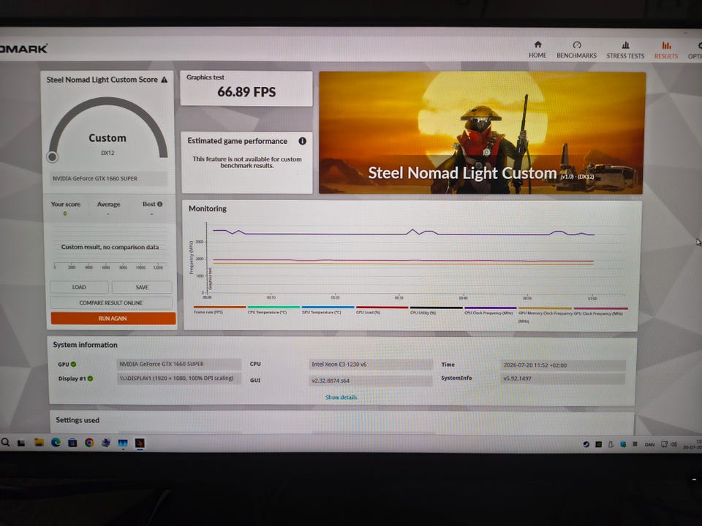The image size is (702, 526).
Task: Select the Time value 2026-07-20 11:52
Action: point(562,365)
